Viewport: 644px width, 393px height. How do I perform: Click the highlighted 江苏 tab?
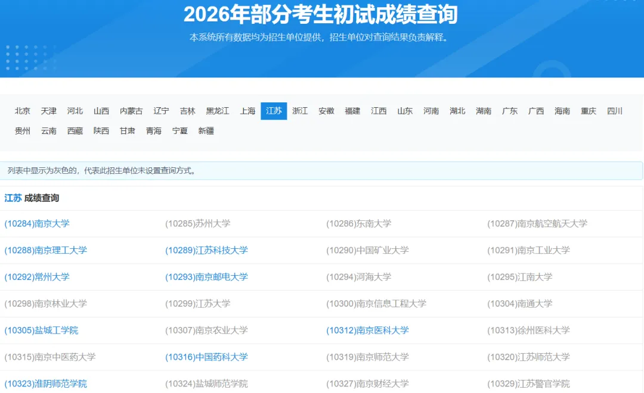274,111
